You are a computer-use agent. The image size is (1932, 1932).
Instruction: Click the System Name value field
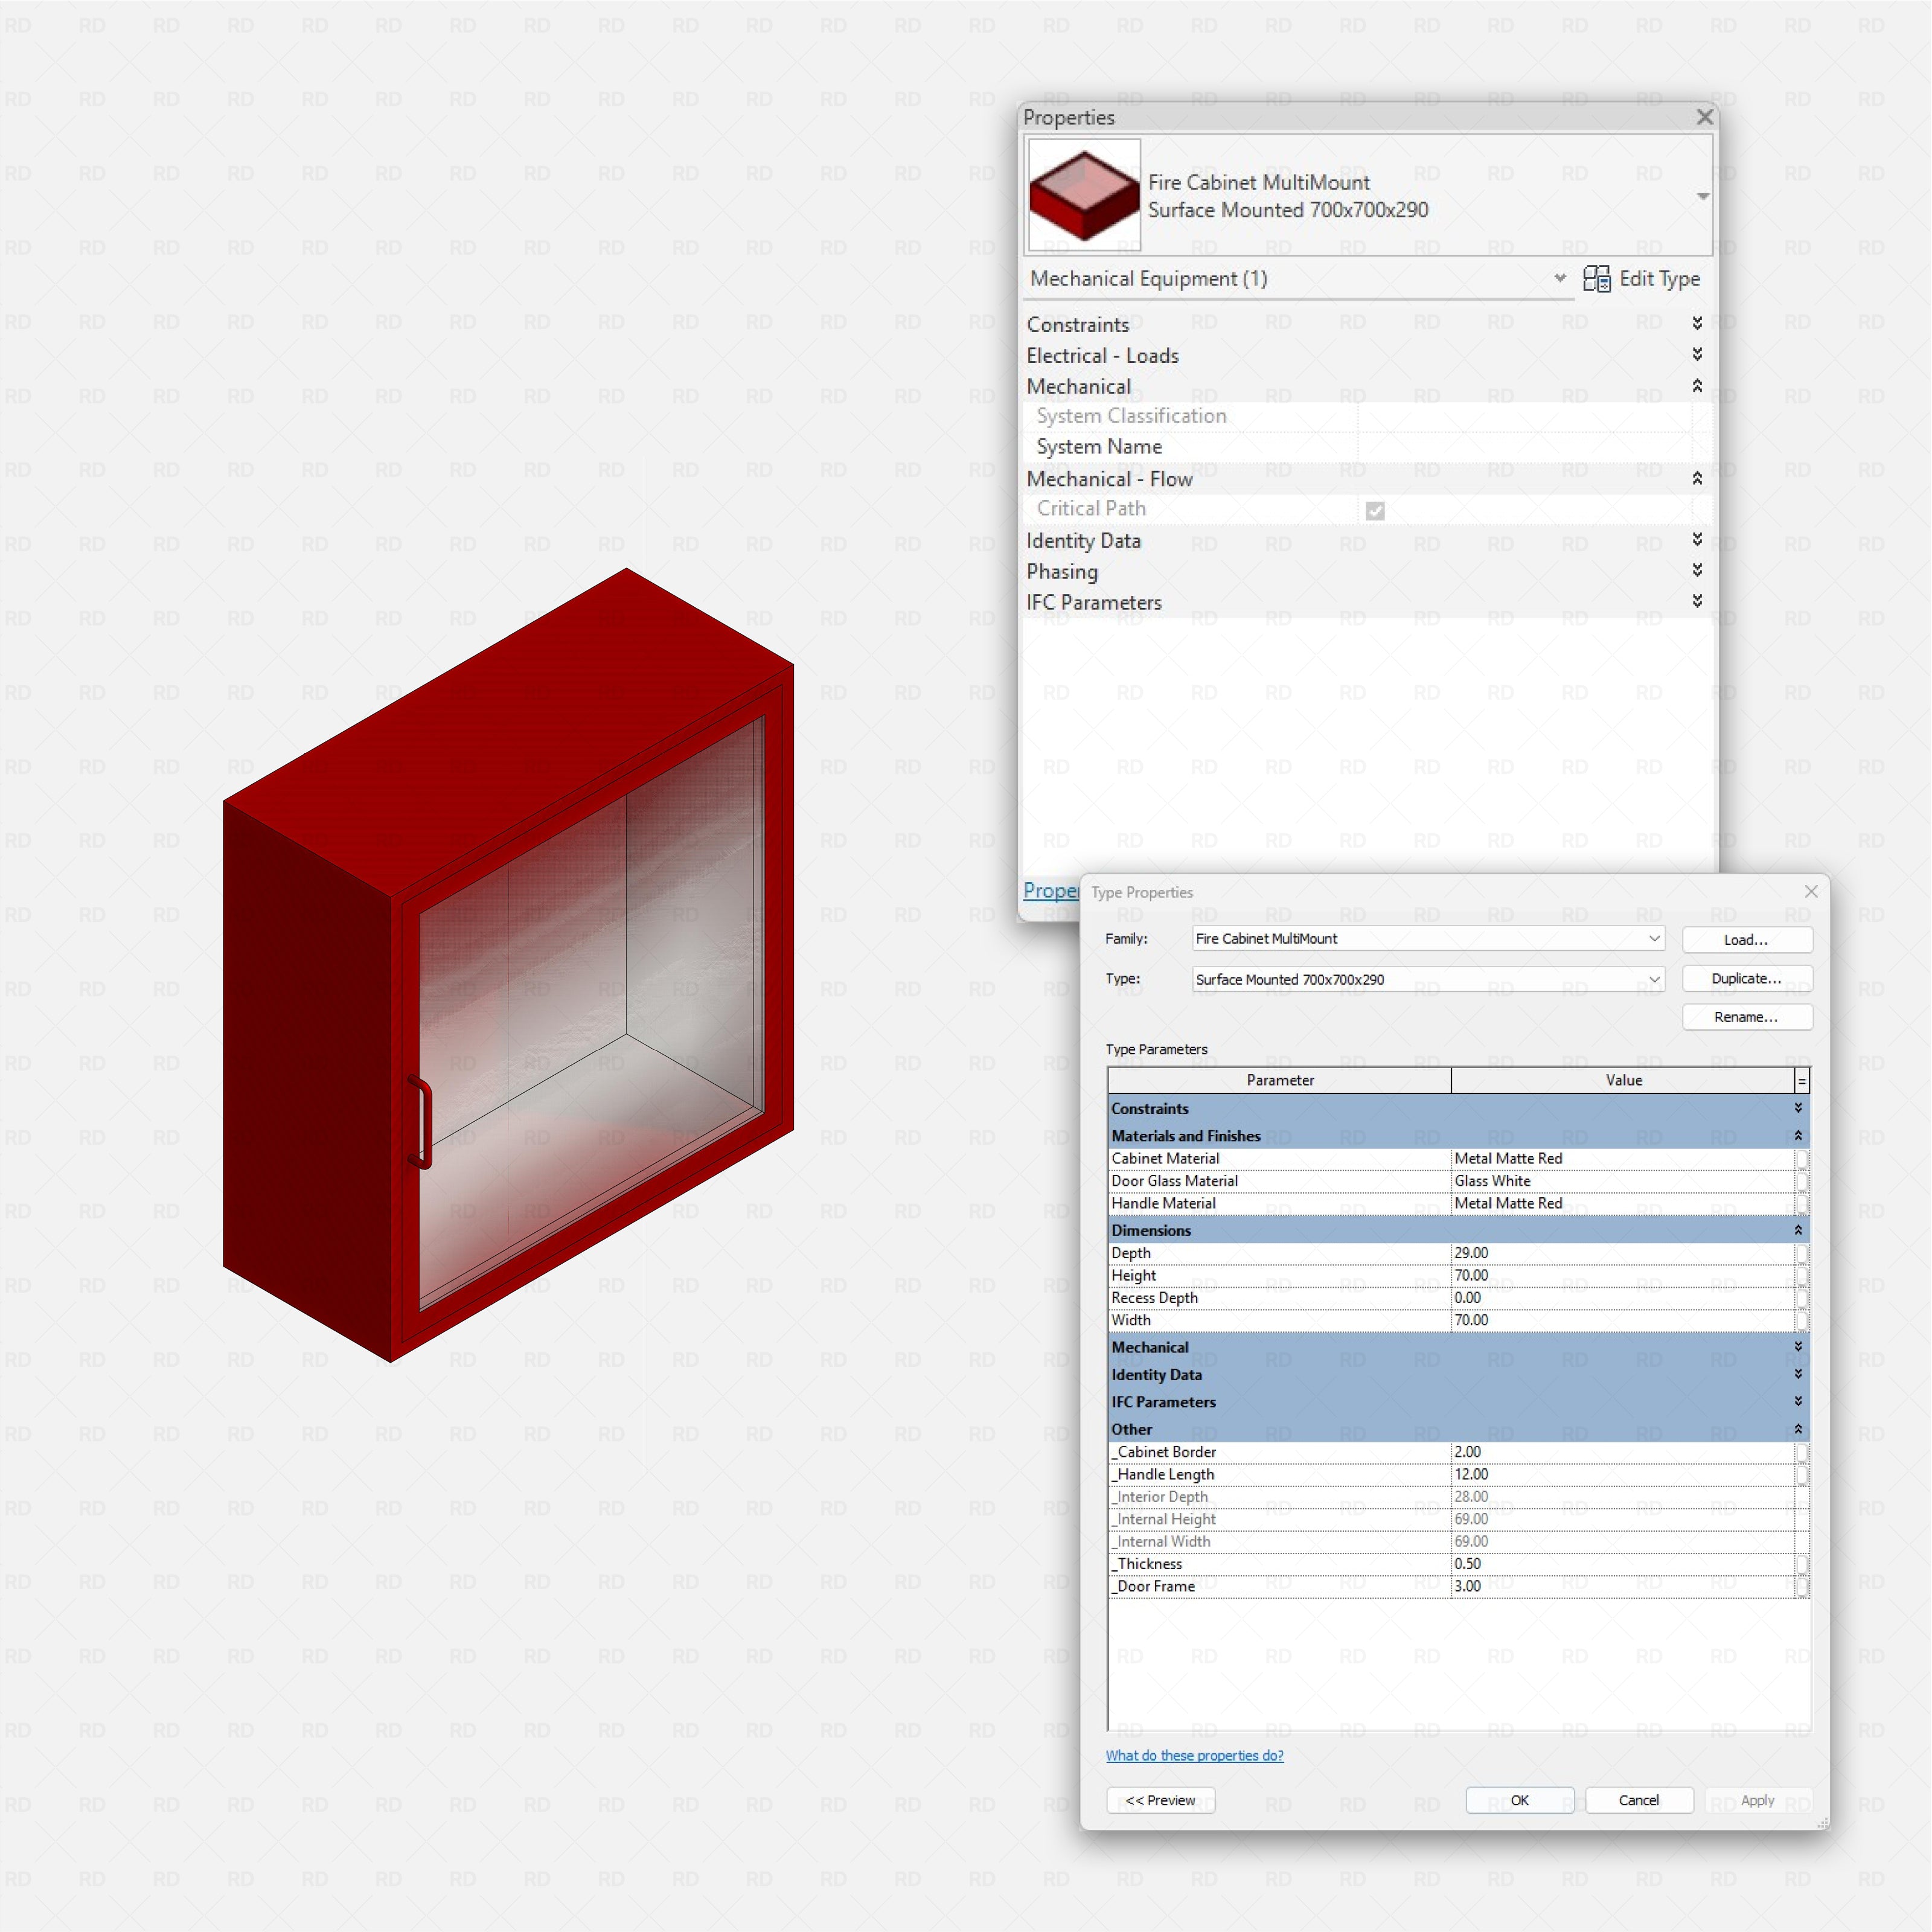1524,447
